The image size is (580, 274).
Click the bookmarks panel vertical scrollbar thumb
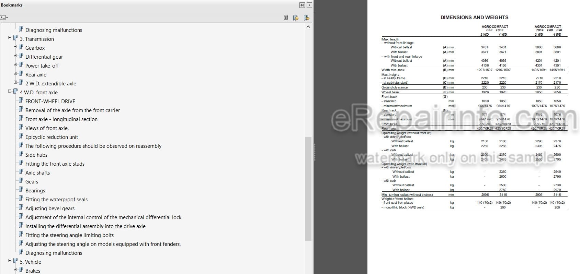coord(308,189)
